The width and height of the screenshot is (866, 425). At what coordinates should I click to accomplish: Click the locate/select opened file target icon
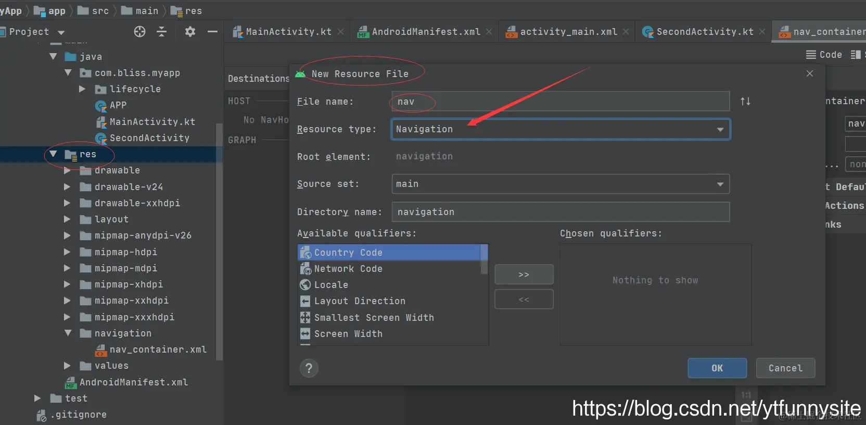139,32
